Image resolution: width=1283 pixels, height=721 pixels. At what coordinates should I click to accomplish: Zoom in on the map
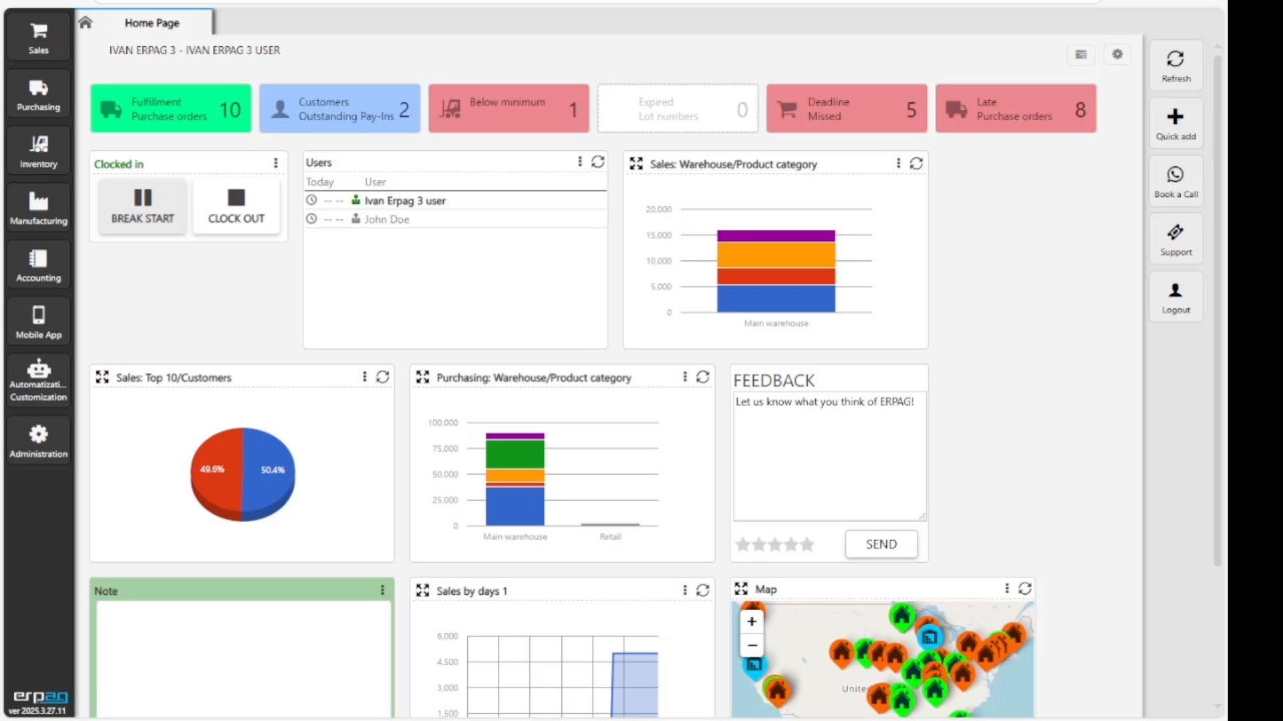click(752, 622)
